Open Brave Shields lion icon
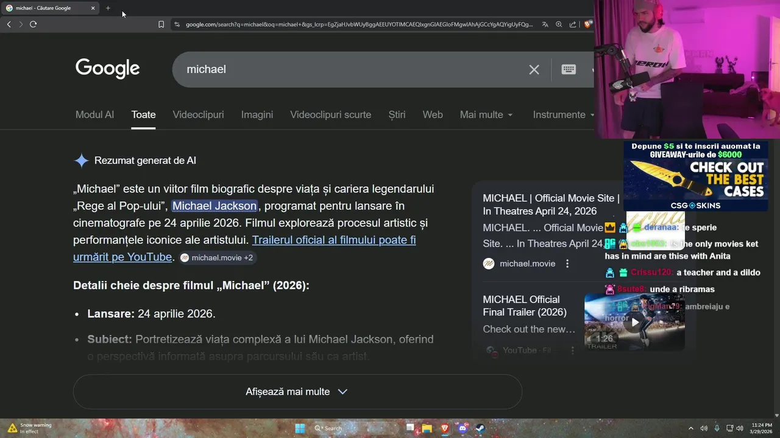This screenshot has width=780, height=438. pyautogui.click(x=587, y=24)
